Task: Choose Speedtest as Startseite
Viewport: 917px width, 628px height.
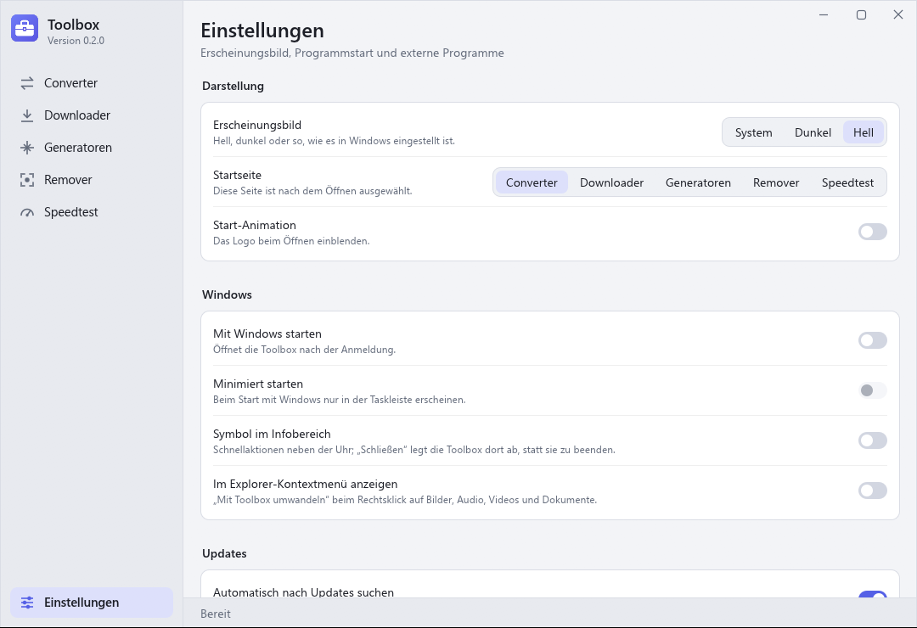Action: coord(847,182)
